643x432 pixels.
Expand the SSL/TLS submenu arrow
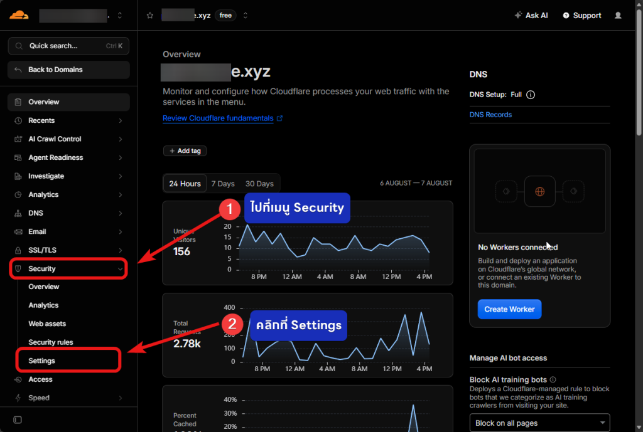click(121, 250)
